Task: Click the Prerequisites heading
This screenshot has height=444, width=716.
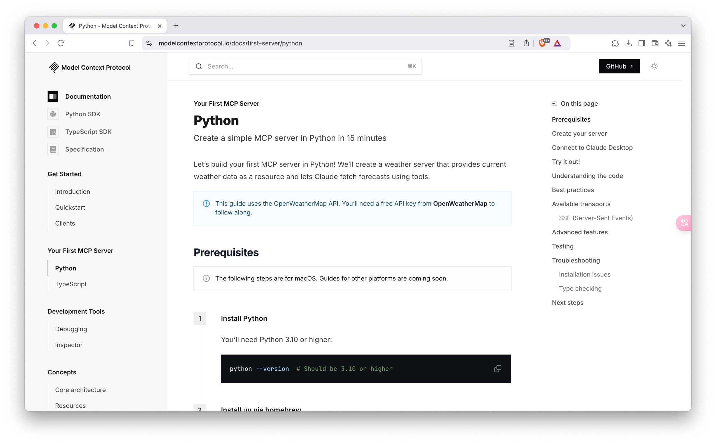Action: [x=226, y=252]
